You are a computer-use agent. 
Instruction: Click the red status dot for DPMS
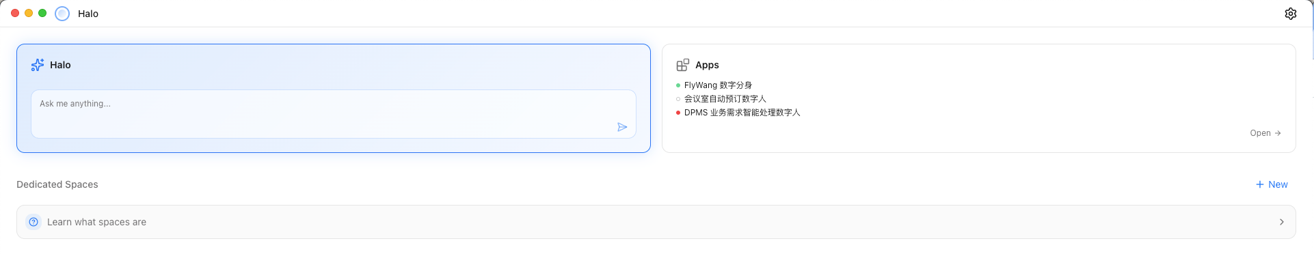click(678, 113)
